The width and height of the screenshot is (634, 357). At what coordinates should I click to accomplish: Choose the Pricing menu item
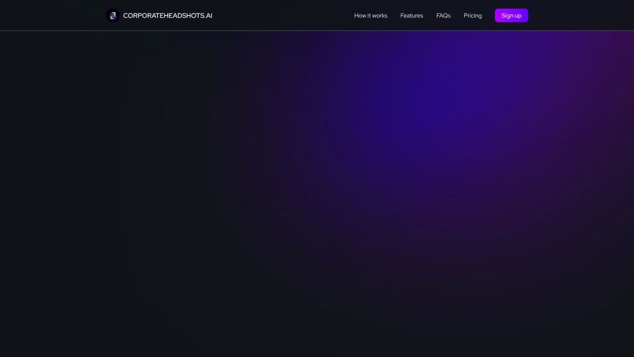pos(472,15)
